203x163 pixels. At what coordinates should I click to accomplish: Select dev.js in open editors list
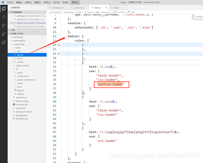tap(27, 27)
